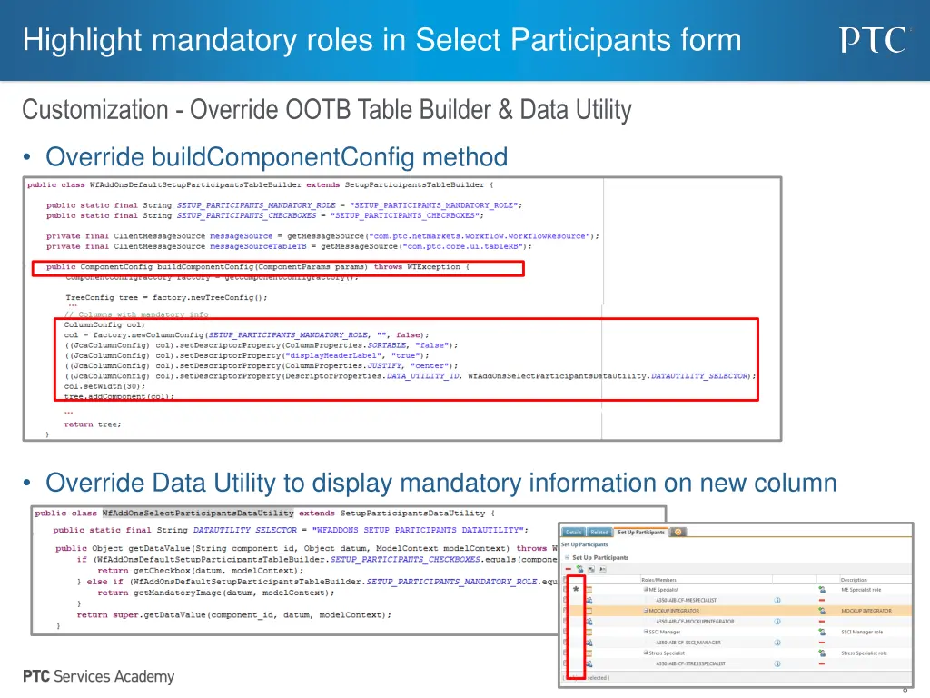Viewport: 930px width, 698px height.
Task: Click the orange add-tab plus button
Action: pyautogui.click(x=678, y=532)
